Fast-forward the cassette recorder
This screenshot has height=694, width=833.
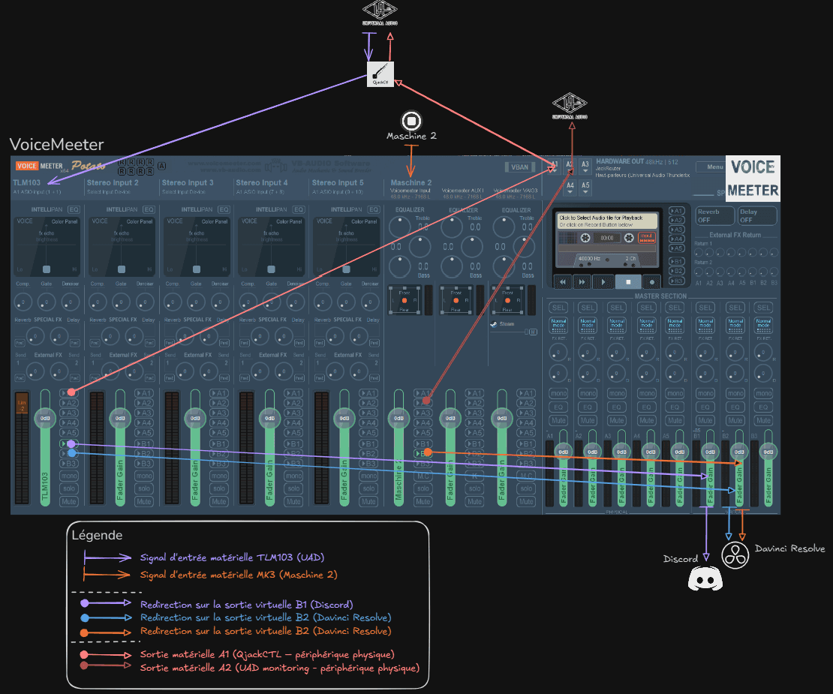582,282
